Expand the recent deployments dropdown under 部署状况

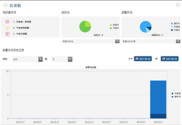point(151,41)
